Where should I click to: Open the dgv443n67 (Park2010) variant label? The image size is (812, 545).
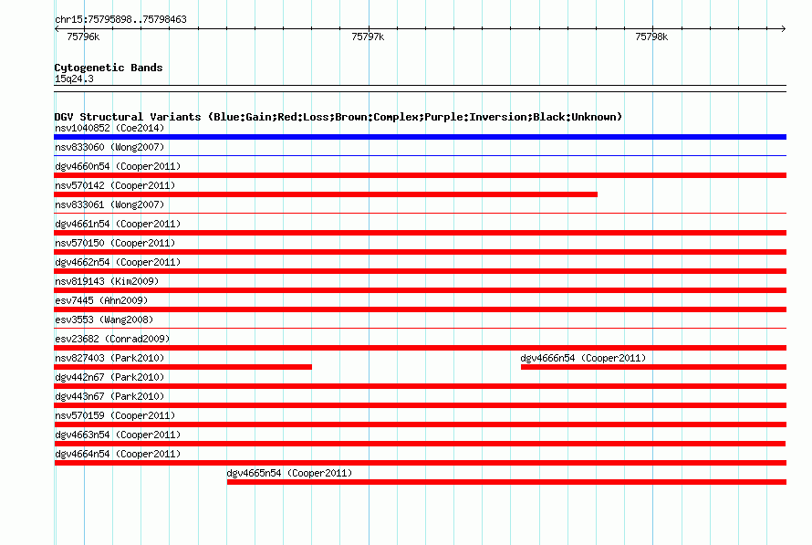pyautogui.click(x=109, y=396)
